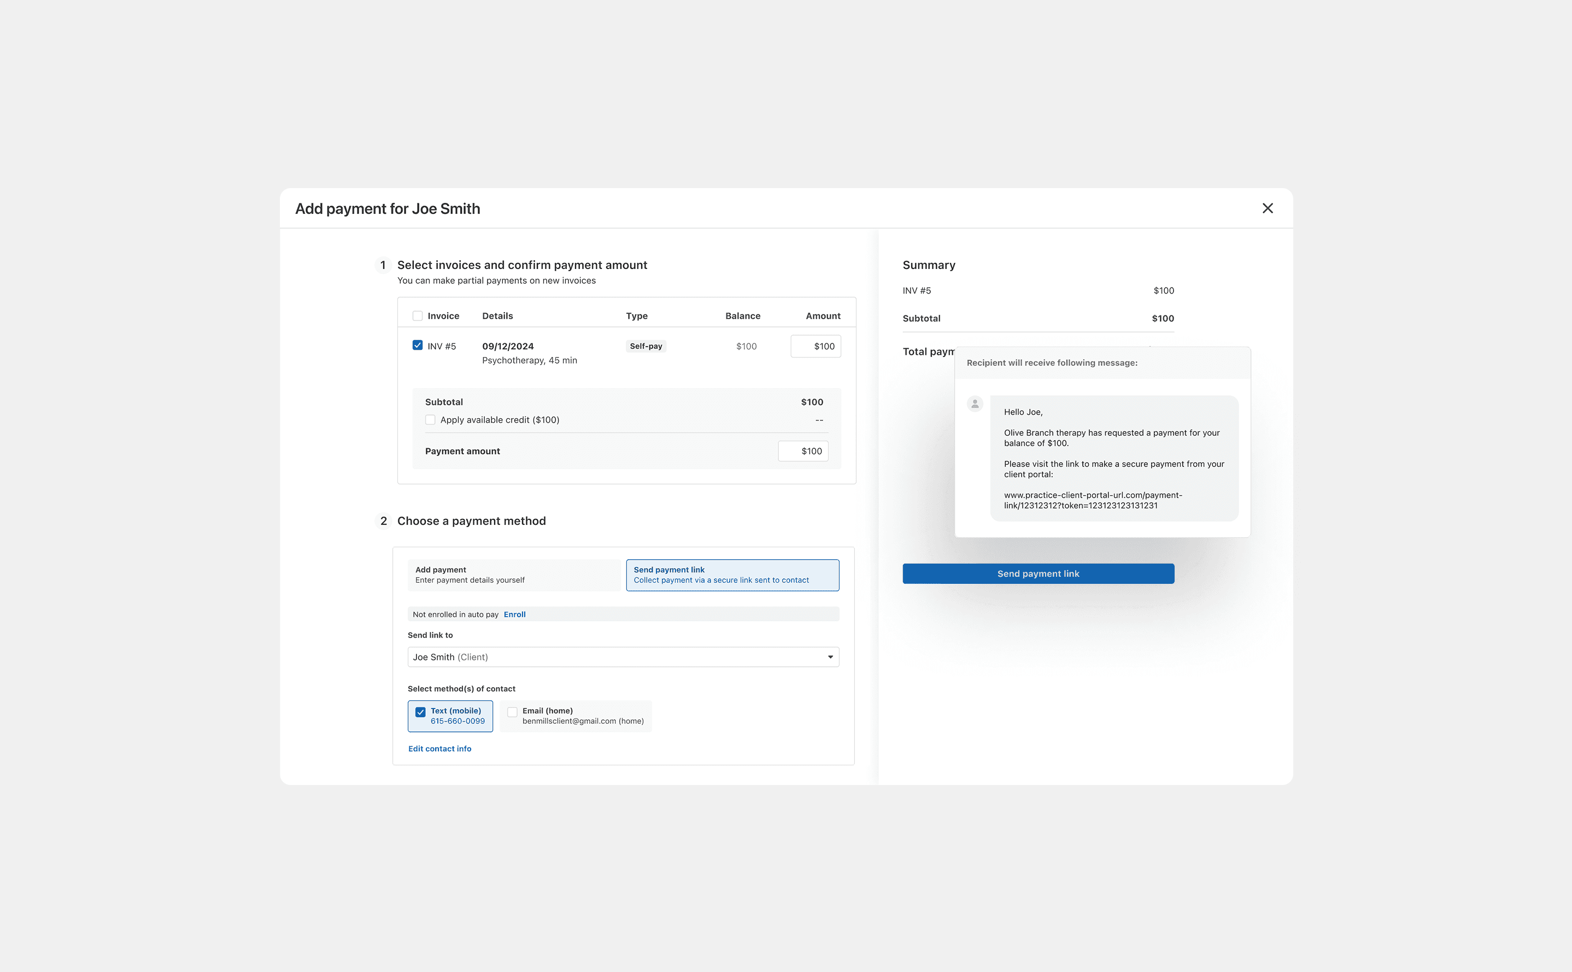Uncheck the INV #5 invoice checkbox
1572x972 pixels.
pos(418,345)
